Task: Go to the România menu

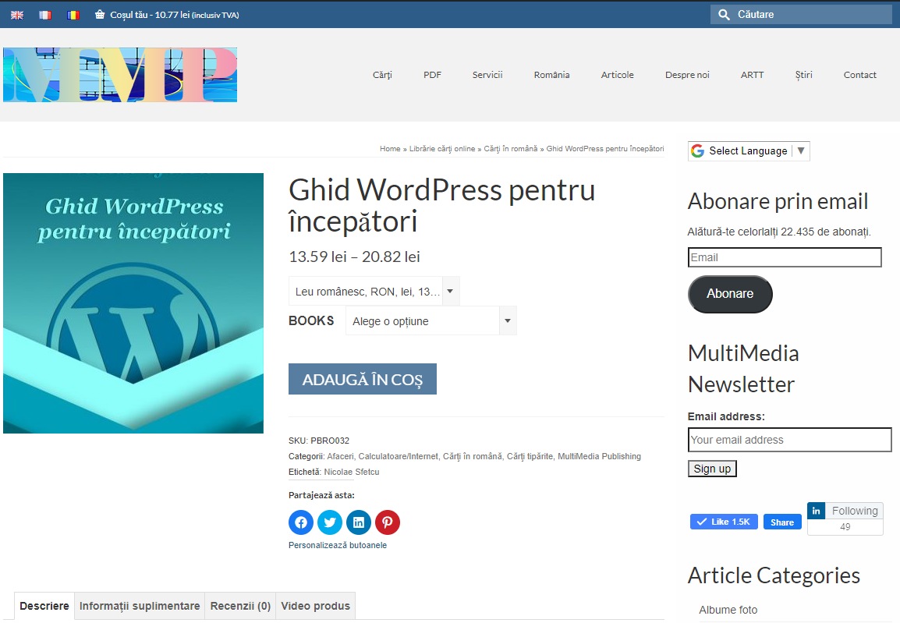Action: (551, 75)
